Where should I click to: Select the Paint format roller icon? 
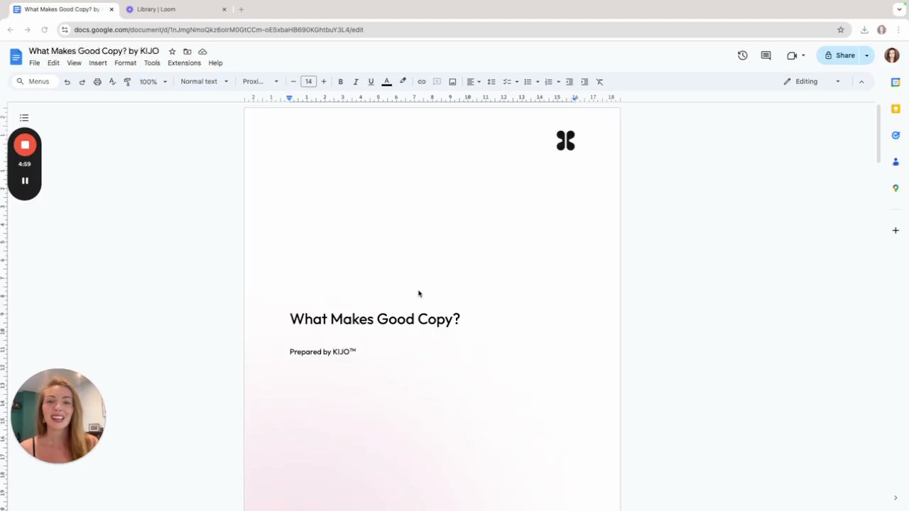pyautogui.click(x=127, y=82)
